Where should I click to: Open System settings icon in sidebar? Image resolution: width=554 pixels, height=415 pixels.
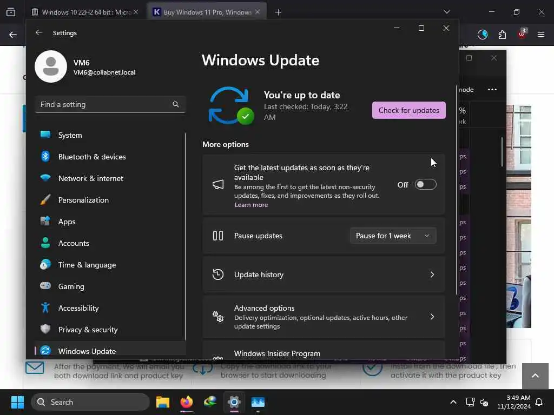(x=45, y=135)
